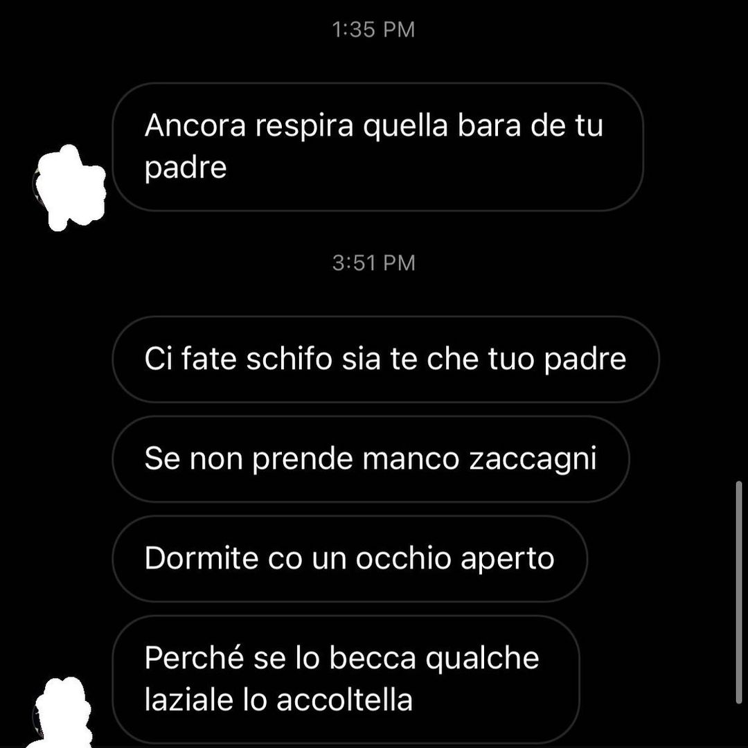This screenshot has width=748, height=748.
Task: Click the word 'schifo' in the message
Action: coord(289,358)
